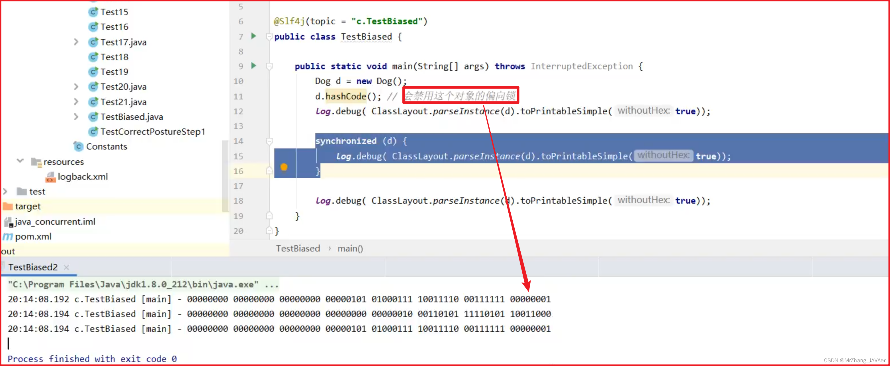
Task: Click the Test21.java file icon
Action: point(93,102)
